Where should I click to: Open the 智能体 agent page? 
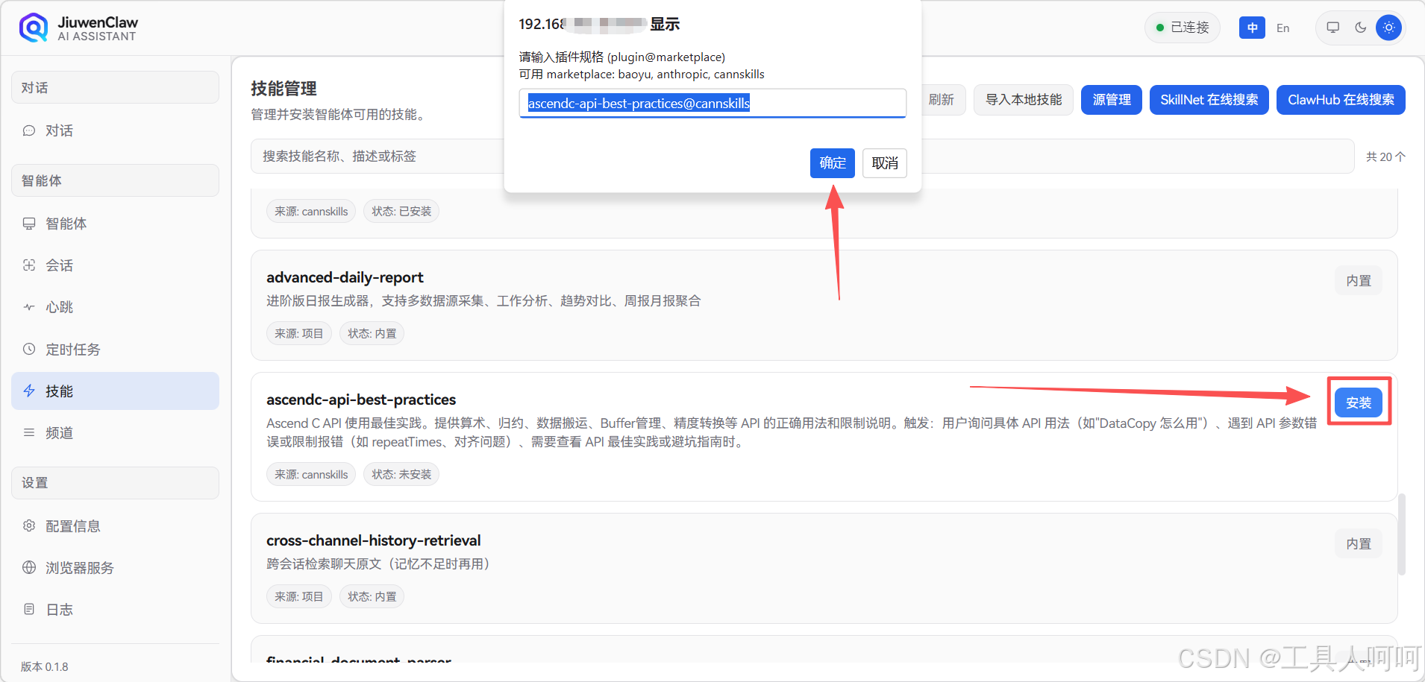pyautogui.click(x=115, y=224)
